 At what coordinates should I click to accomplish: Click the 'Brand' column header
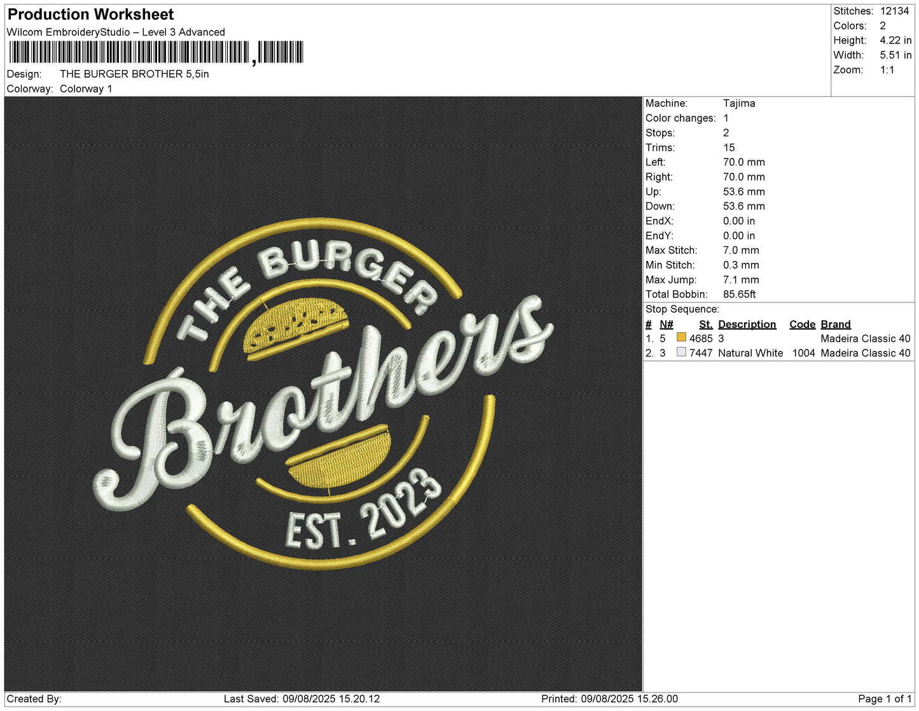tap(836, 324)
